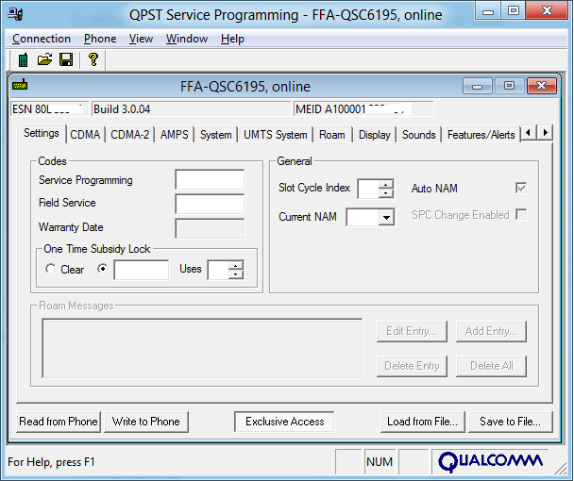Select the Clear radio button
The height and width of the screenshot is (481, 574).
(x=51, y=269)
